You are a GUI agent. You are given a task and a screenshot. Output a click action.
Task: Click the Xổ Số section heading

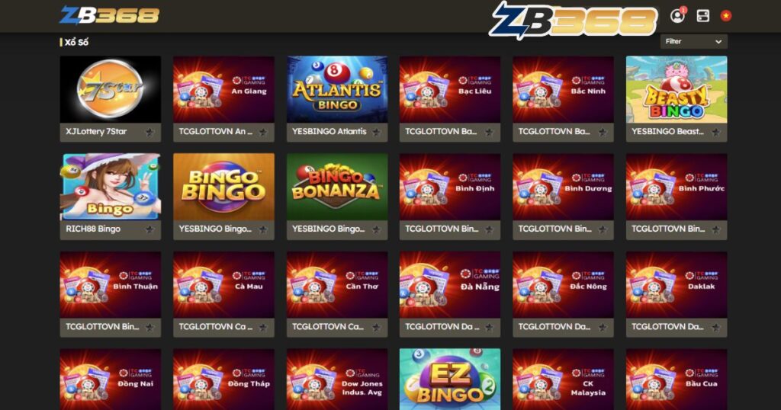pos(76,42)
